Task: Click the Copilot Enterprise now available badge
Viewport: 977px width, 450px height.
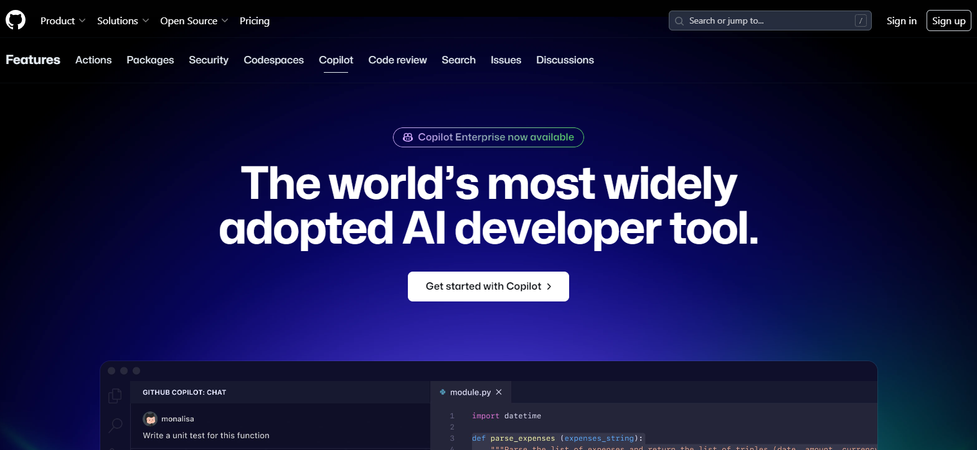Action: click(488, 137)
